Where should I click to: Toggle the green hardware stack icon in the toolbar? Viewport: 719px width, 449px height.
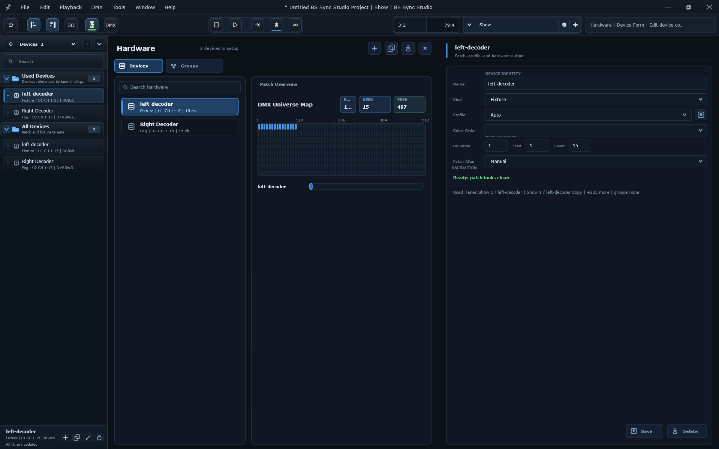pyautogui.click(x=92, y=25)
